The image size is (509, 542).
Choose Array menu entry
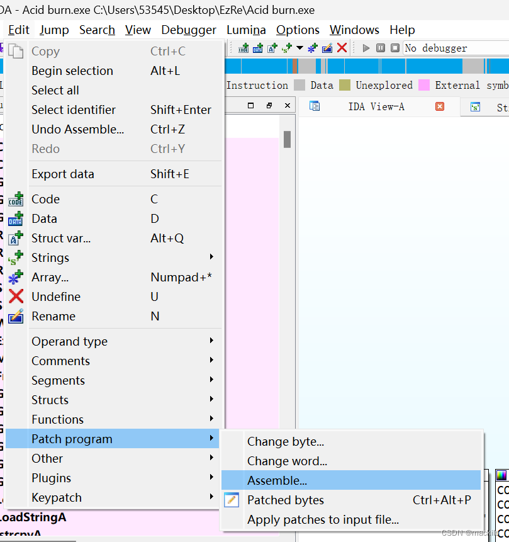pyautogui.click(x=113, y=277)
